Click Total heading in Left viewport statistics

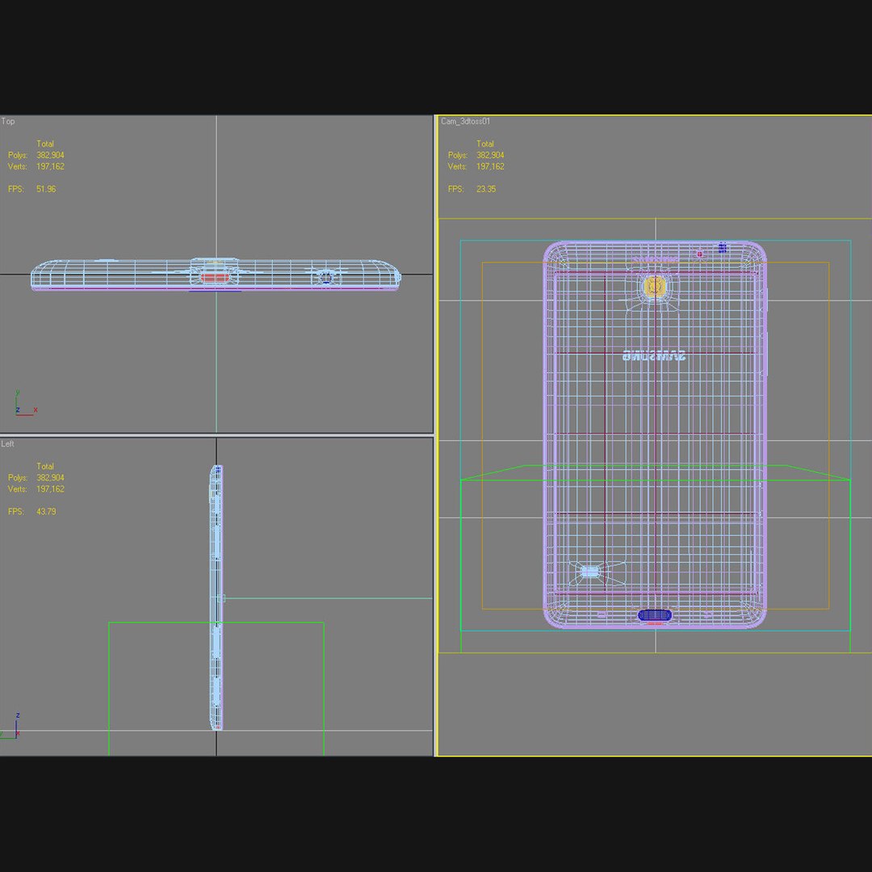pos(45,466)
